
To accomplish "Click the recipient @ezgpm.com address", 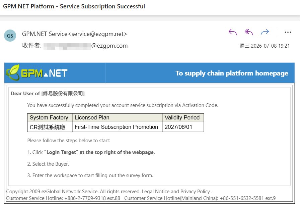I will click(x=85, y=46).
